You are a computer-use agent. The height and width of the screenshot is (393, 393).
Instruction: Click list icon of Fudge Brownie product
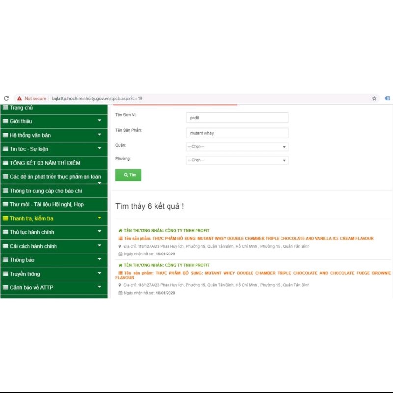(120, 273)
